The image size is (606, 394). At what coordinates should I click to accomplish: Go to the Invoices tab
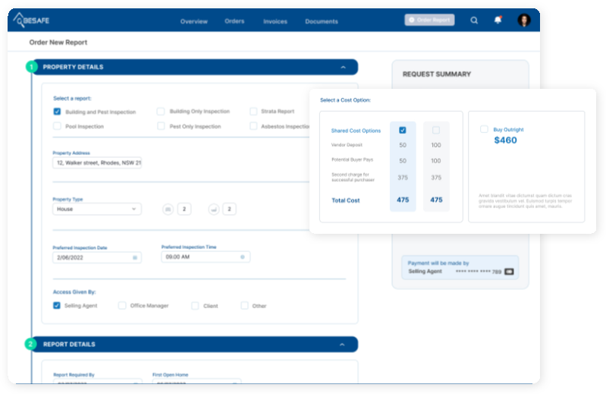(x=275, y=21)
